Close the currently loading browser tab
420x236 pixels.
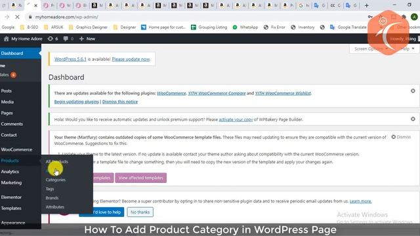[35, 5]
